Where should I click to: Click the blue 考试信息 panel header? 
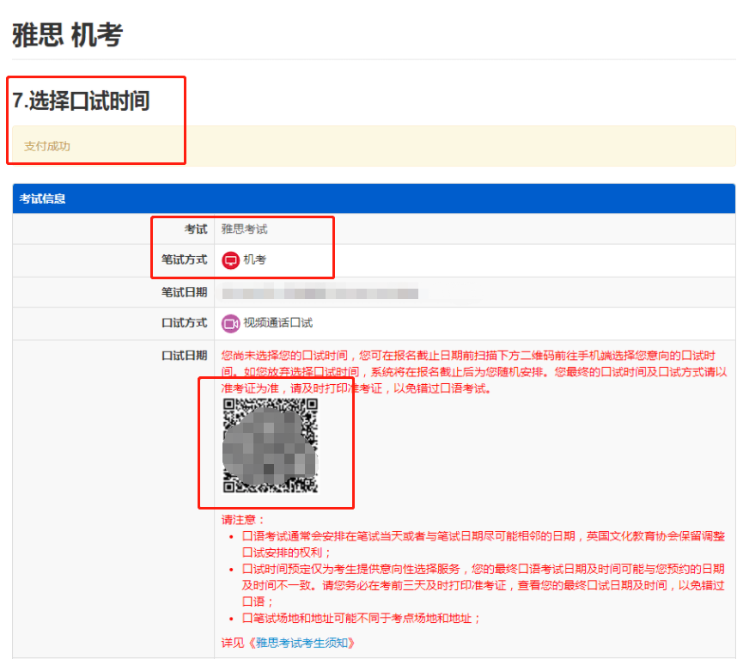[x=374, y=198]
